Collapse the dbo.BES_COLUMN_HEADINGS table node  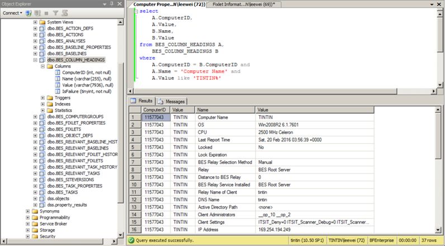tap(35, 60)
